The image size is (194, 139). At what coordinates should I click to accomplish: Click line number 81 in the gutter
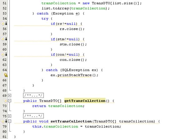point(5,137)
